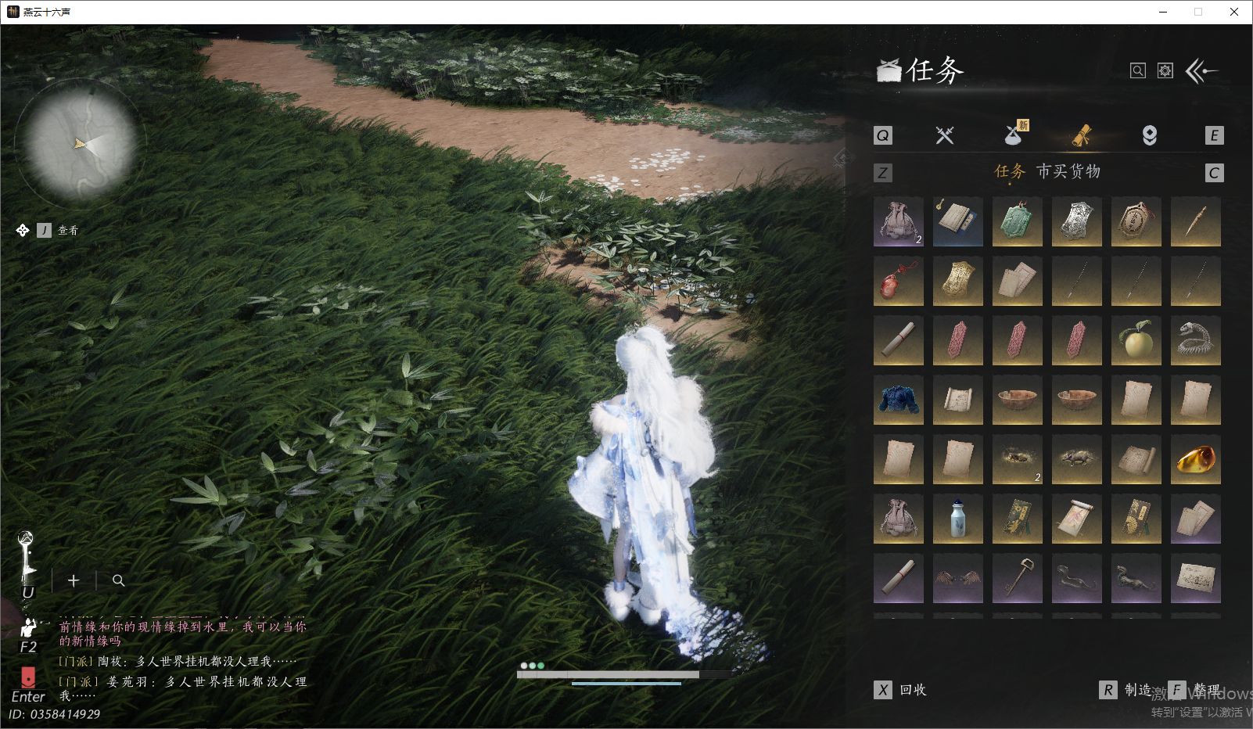
Task: Select the blue garment item
Action: click(899, 400)
